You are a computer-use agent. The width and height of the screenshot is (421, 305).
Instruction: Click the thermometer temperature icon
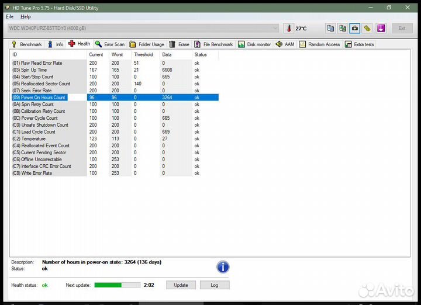coord(289,28)
